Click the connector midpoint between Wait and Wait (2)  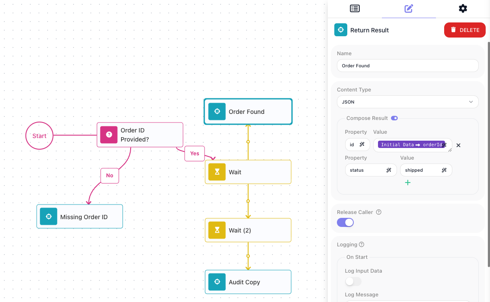[248, 201]
